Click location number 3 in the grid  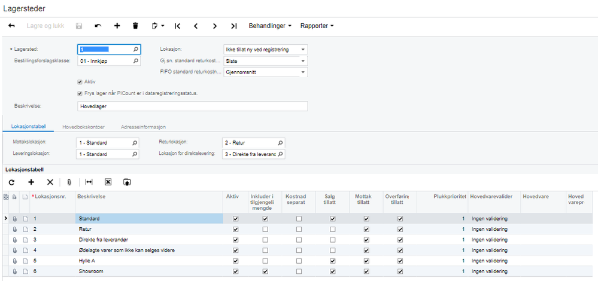coord(35,240)
